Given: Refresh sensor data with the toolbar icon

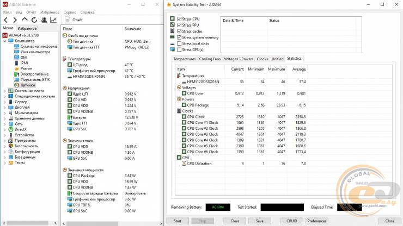Looking at the screenshot, I should coord(34,20).
